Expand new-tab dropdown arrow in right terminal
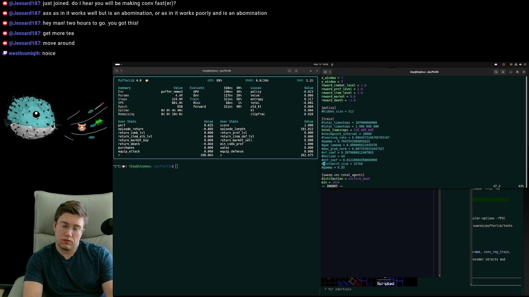This screenshot has height=297, width=529. [x=329, y=72]
